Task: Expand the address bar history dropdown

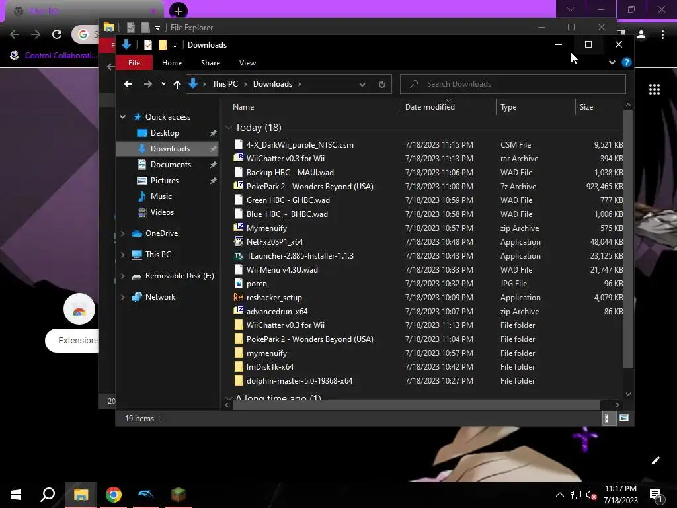Action: [x=362, y=84]
